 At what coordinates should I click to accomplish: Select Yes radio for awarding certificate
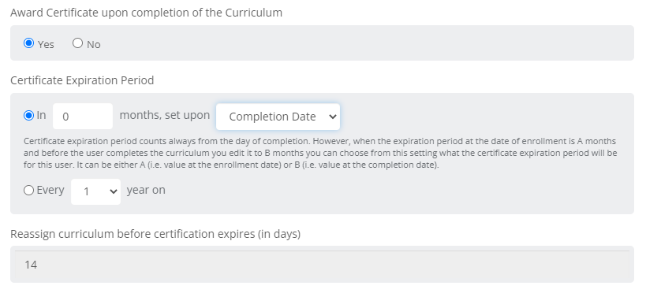click(x=29, y=43)
